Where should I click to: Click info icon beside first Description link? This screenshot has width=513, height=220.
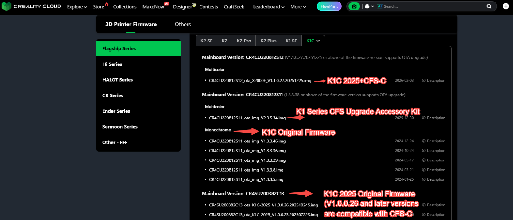point(424,81)
